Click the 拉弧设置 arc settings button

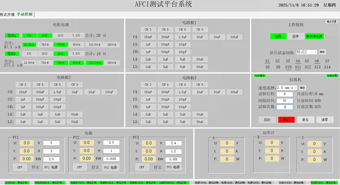[332, 76]
